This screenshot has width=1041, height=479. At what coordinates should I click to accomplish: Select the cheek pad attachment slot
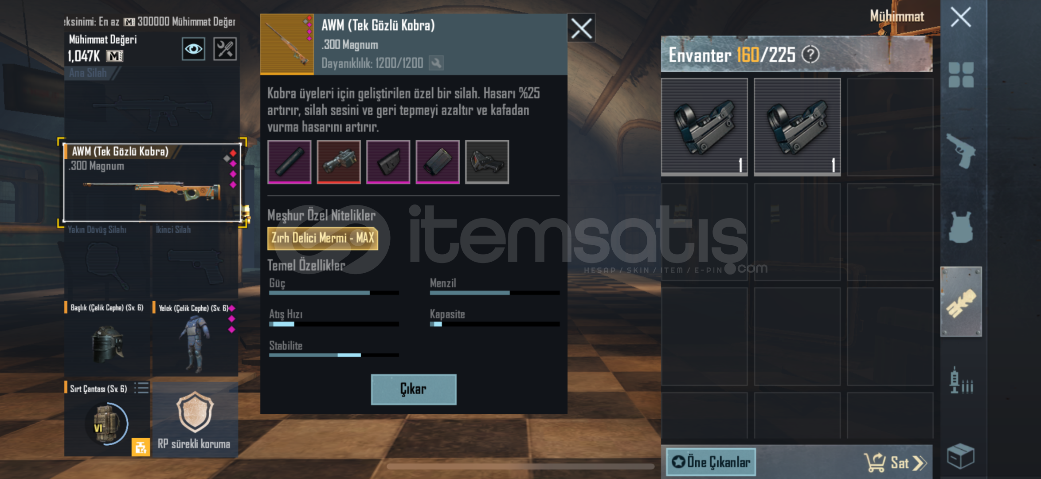click(x=388, y=162)
